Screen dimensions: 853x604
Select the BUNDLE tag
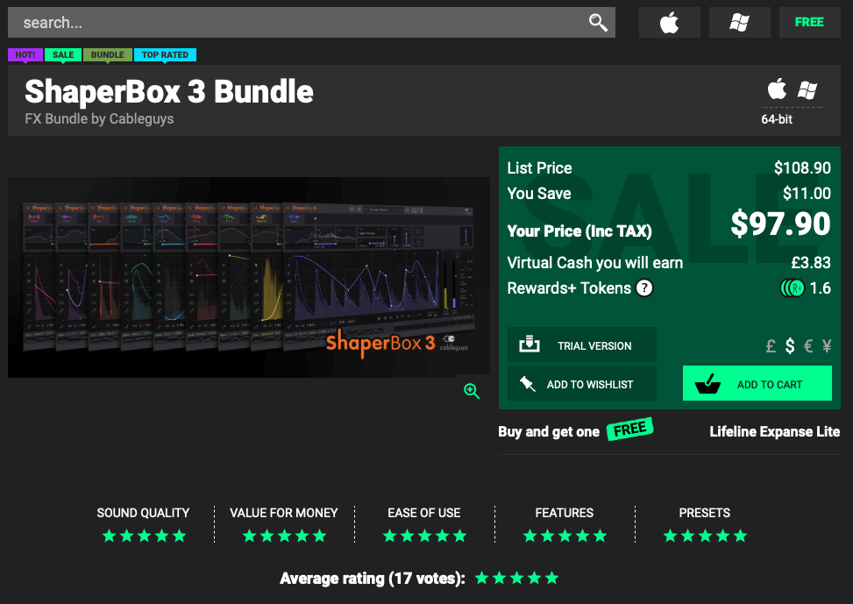[x=108, y=54]
